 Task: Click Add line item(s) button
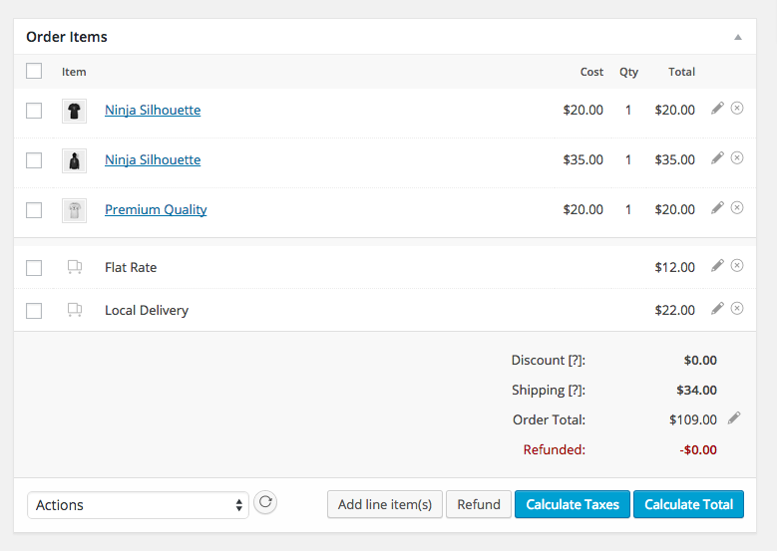click(x=385, y=504)
